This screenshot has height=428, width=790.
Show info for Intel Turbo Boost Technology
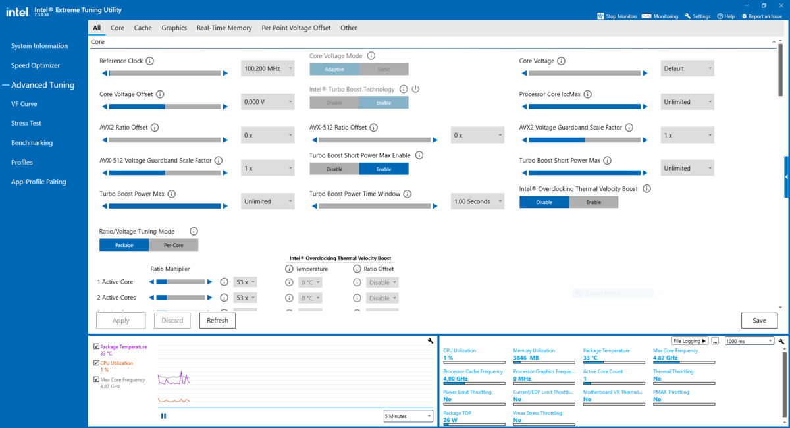(403, 89)
